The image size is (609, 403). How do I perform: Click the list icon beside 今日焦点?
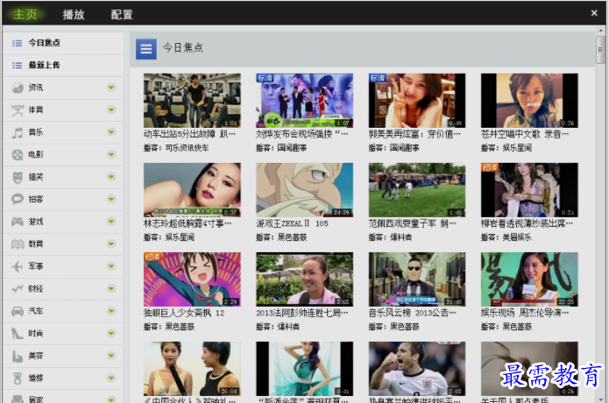(18, 43)
